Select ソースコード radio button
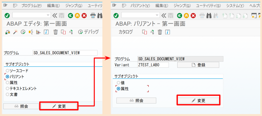 [7, 71]
